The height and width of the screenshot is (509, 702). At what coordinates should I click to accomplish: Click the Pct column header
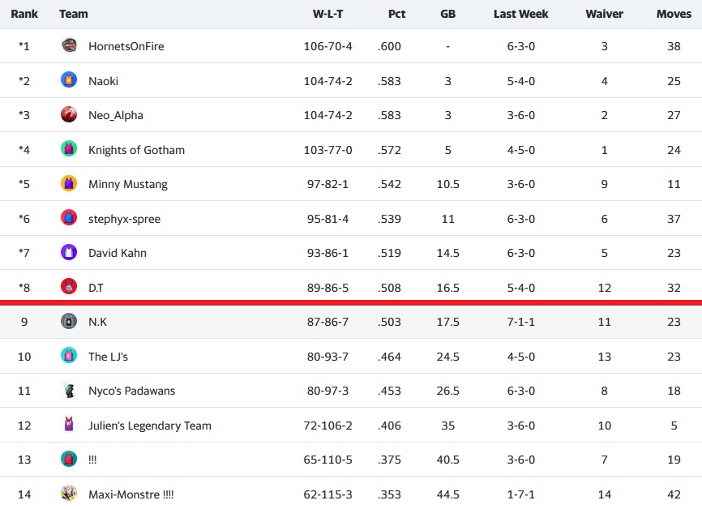[x=396, y=14]
